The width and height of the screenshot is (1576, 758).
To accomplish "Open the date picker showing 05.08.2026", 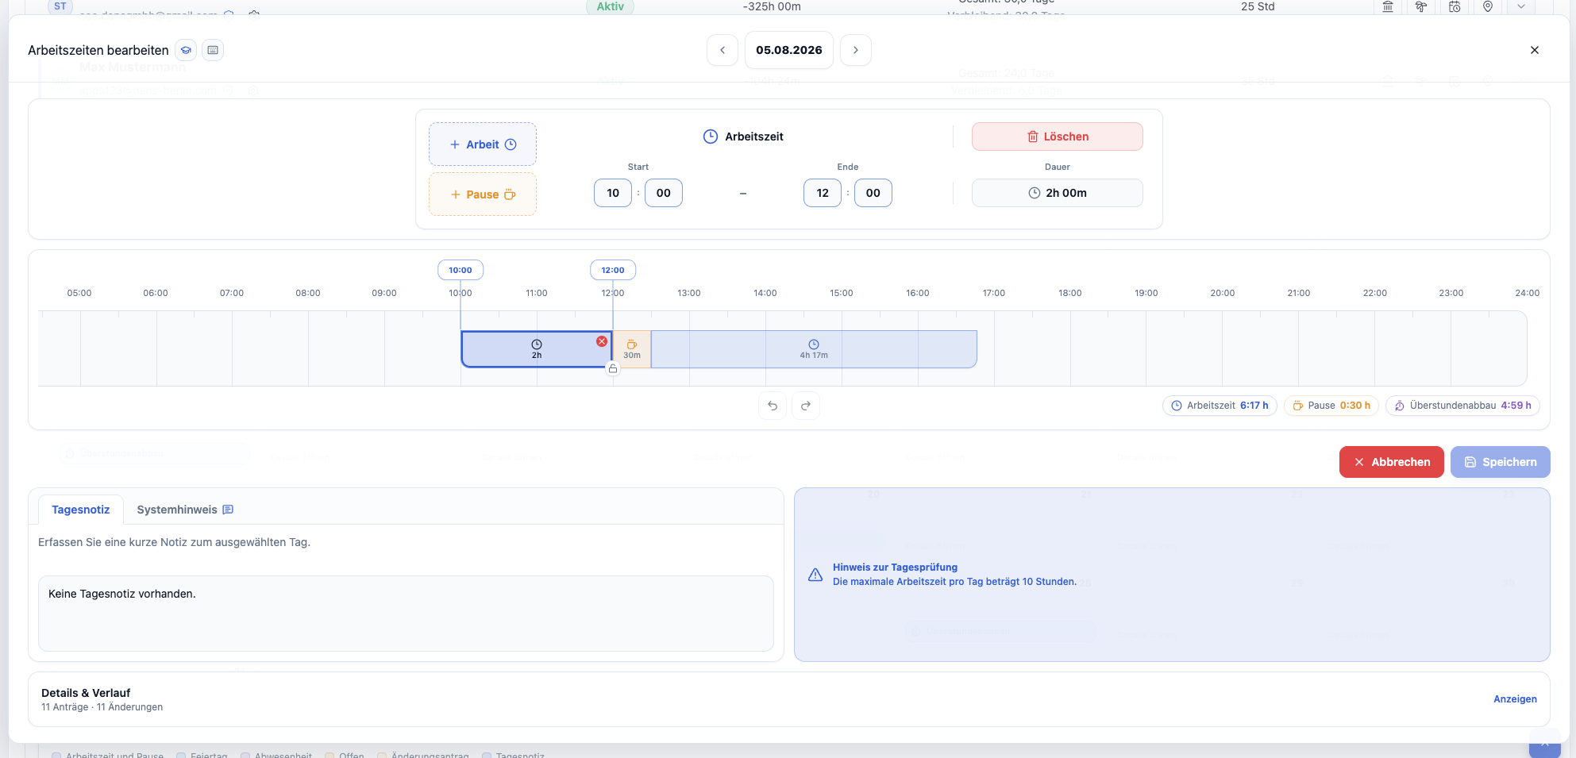I will point(789,50).
